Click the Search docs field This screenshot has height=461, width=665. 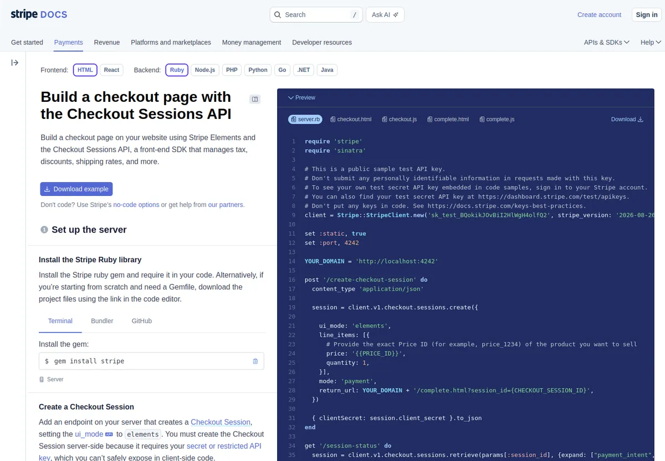pos(316,15)
